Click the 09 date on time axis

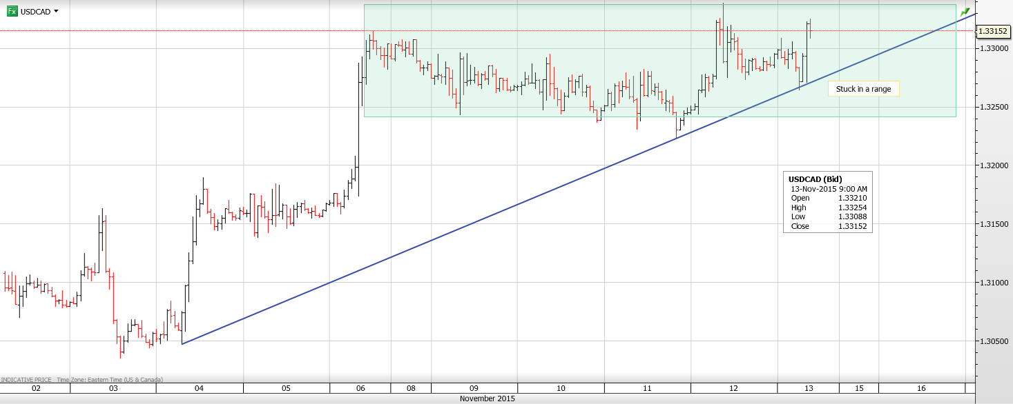474,388
